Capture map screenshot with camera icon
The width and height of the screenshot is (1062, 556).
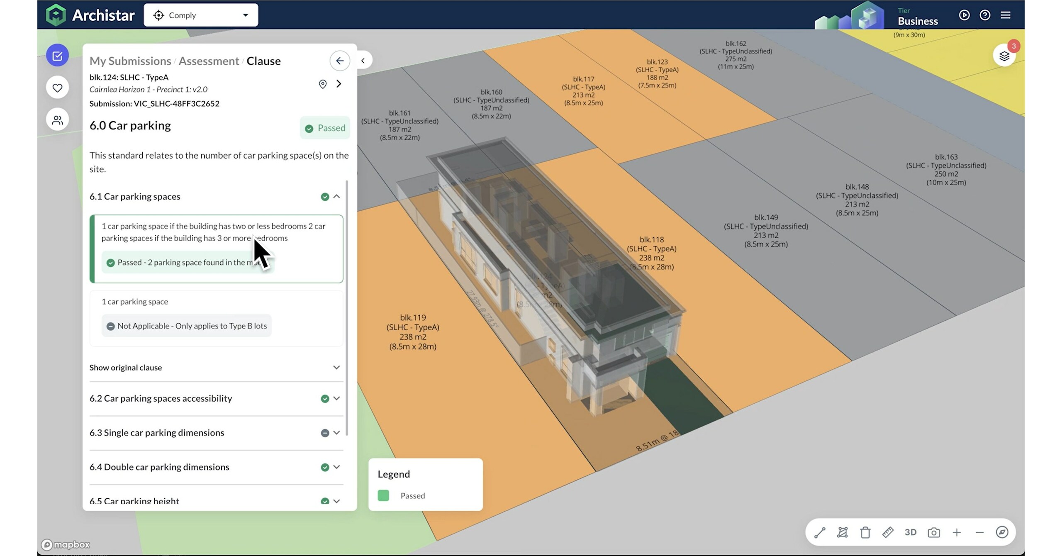(933, 532)
